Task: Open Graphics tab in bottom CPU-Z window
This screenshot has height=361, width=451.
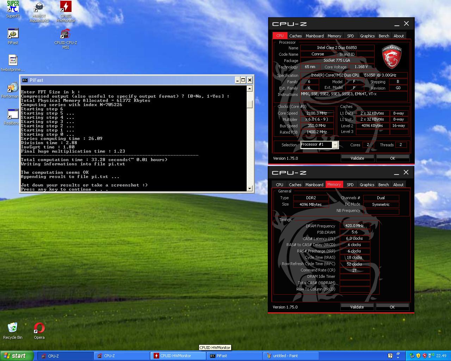Action: 367,185
